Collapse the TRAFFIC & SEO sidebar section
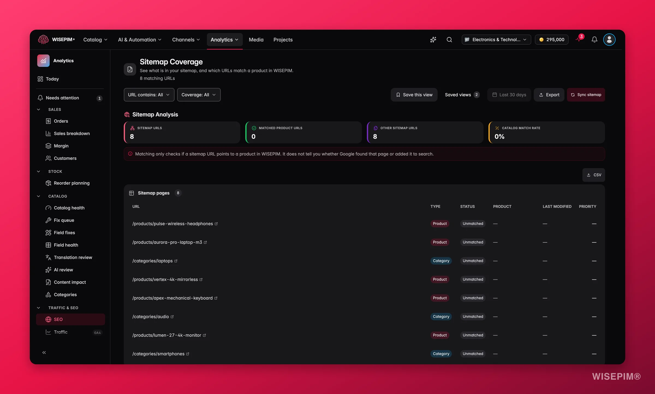The image size is (655, 394). pyautogui.click(x=38, y=308)
